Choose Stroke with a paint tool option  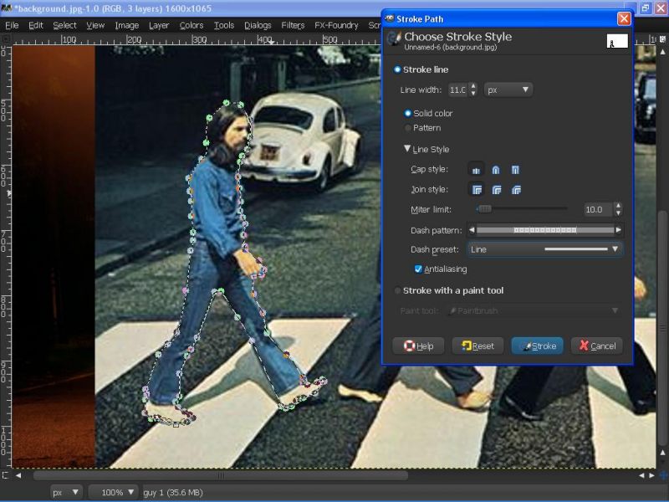click(449, 290)
